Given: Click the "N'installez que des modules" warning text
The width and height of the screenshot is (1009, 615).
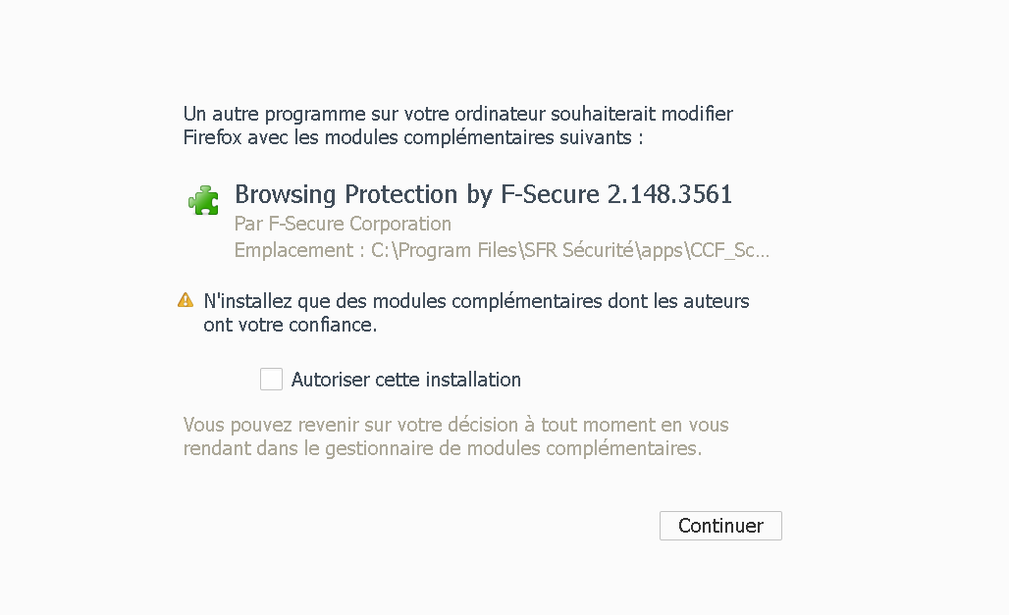Looking at the screenshot, I should tap(476, 301).
